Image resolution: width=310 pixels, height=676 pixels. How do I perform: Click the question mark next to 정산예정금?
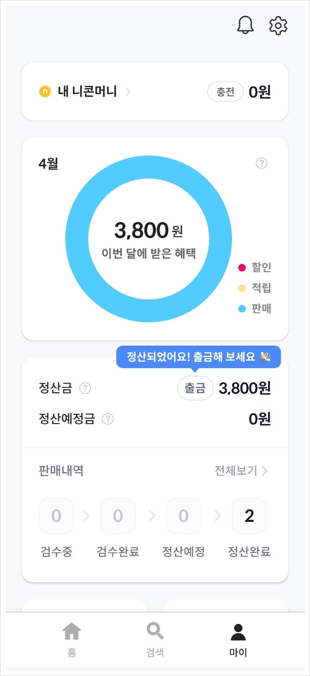(107, 419)
